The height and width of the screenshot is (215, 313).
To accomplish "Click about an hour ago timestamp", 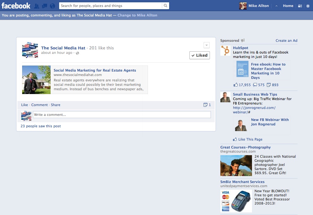I will 57,53.
